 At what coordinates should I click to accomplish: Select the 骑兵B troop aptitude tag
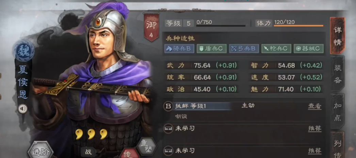click(179, 49)
